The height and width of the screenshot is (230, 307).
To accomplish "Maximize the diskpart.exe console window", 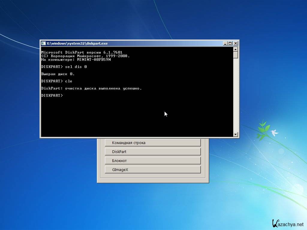I will point(230,43).
